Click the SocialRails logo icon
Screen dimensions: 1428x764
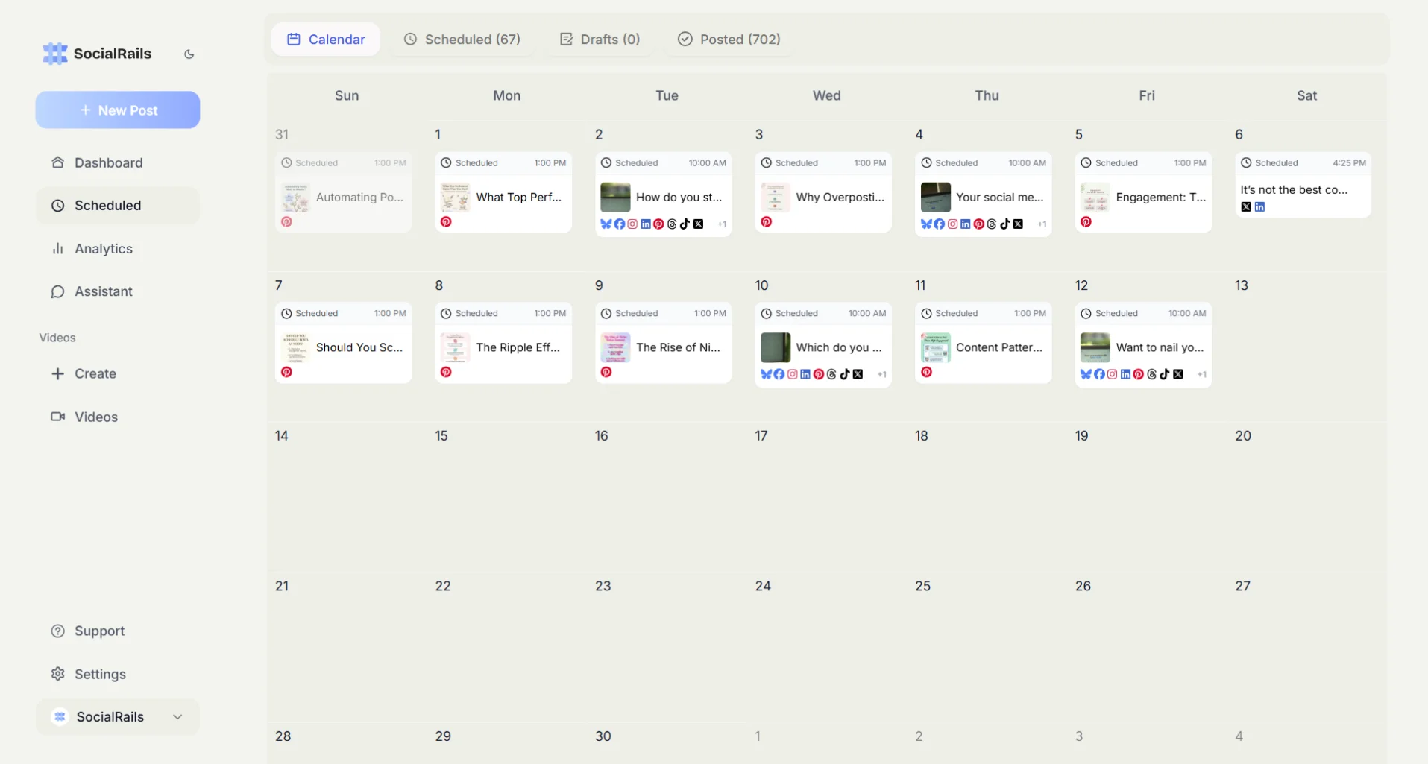[54, 54]
